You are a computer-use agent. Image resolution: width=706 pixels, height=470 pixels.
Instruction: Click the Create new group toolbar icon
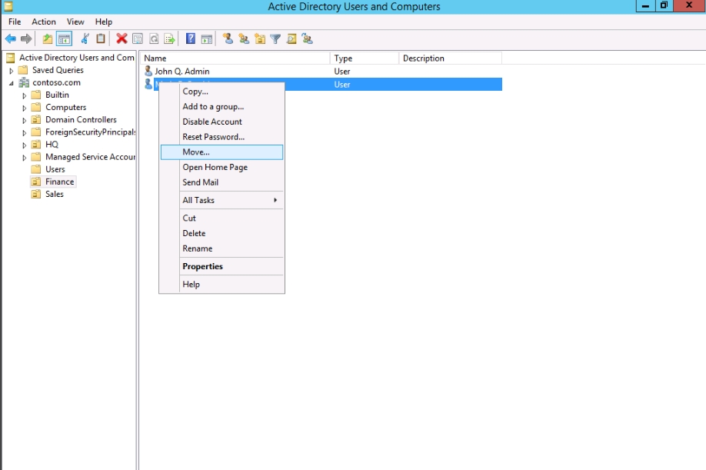(244, 39)
